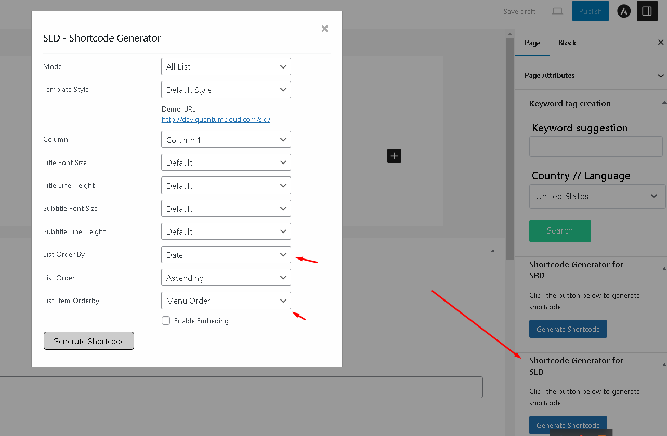Viewport: 667px width, 436px height.
Task: Open the Column dropdown showing Column 1
Action: point(226,140)
